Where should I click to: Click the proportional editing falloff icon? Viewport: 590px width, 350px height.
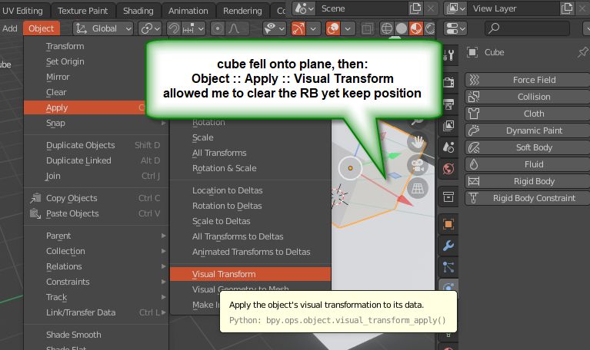[234, 28]
